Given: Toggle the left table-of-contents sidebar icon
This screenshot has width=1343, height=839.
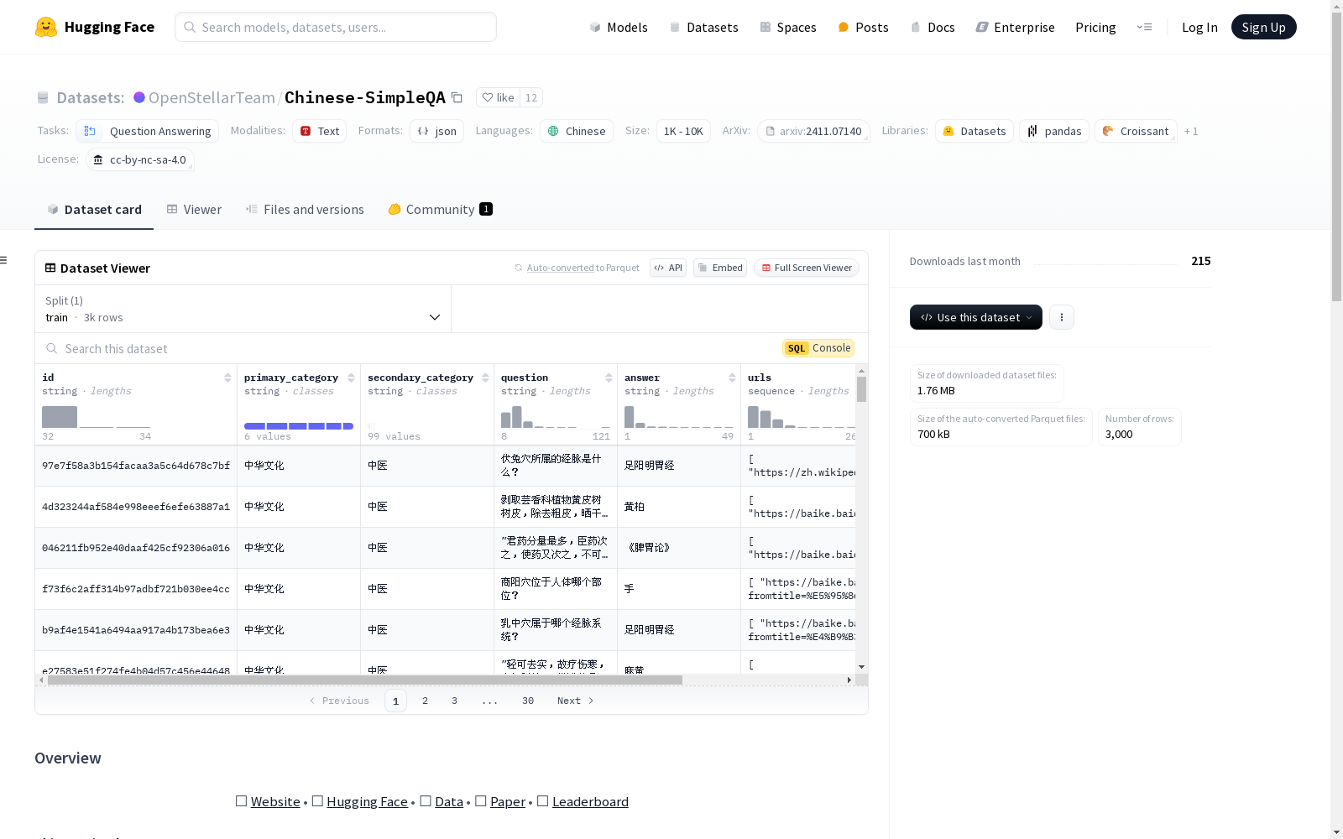Looking at the screenshot, I should [4, 260].
